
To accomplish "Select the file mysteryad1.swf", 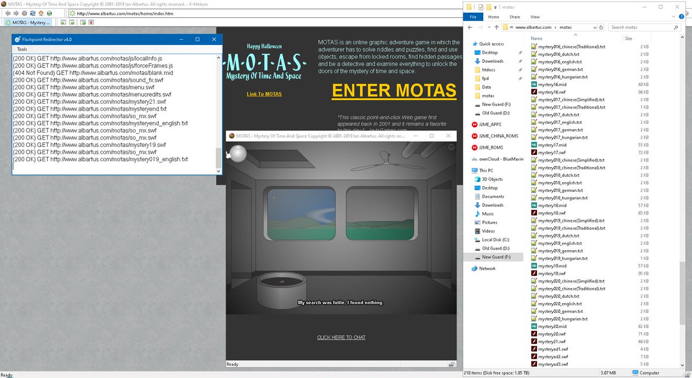I will click(x=553, y=349).
